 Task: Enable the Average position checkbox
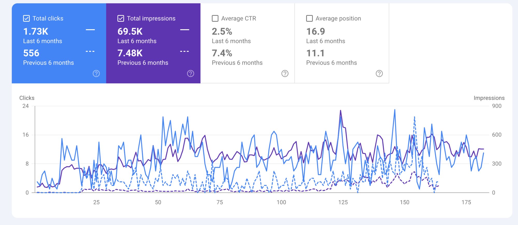pos(309,18)
